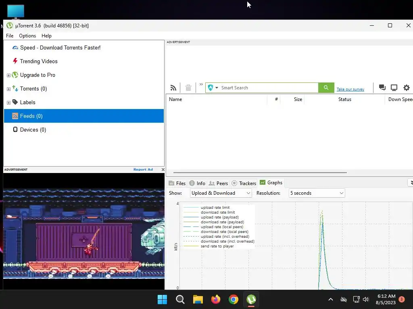The width and height of the screenshot is (413, 309).
Task: Sort by Status column header
Action: click(x=344, y=99)
